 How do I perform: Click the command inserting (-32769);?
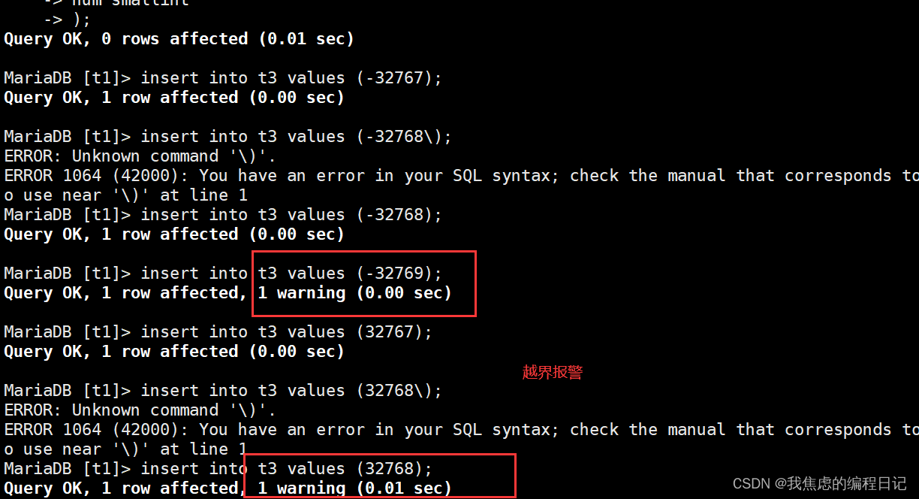[x=223, y=274]
